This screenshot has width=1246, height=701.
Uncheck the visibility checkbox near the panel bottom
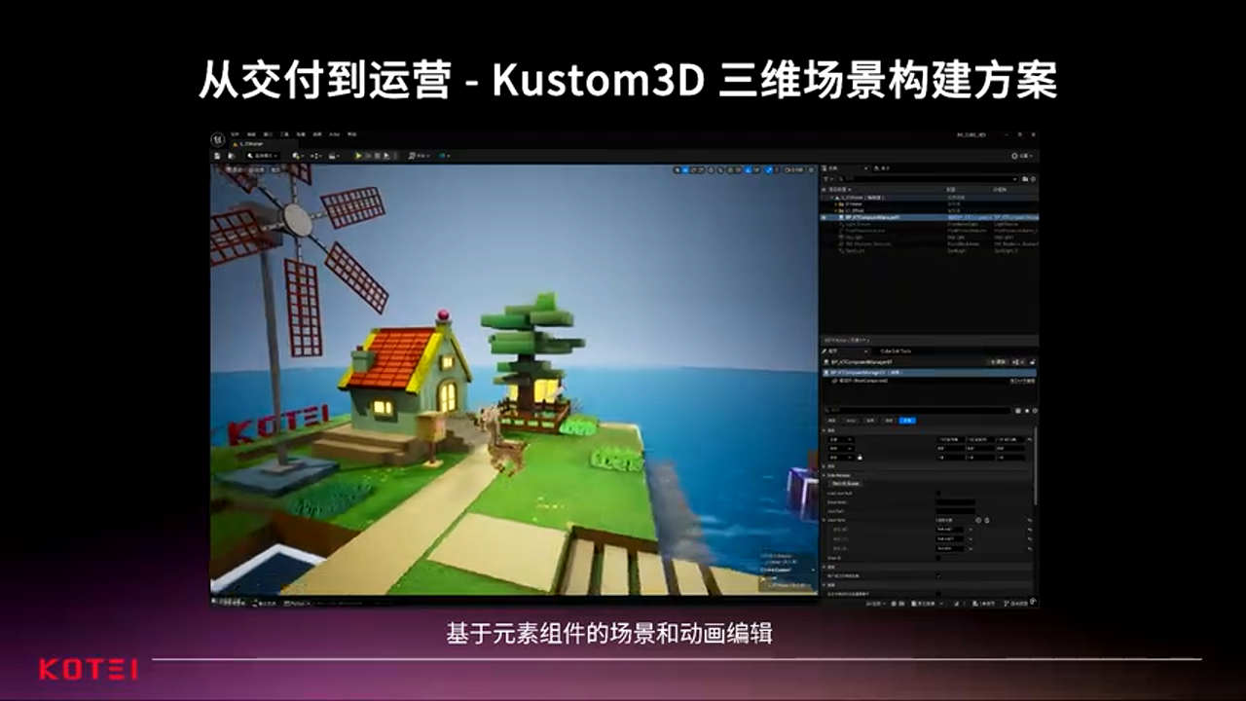tap(938, 576)
